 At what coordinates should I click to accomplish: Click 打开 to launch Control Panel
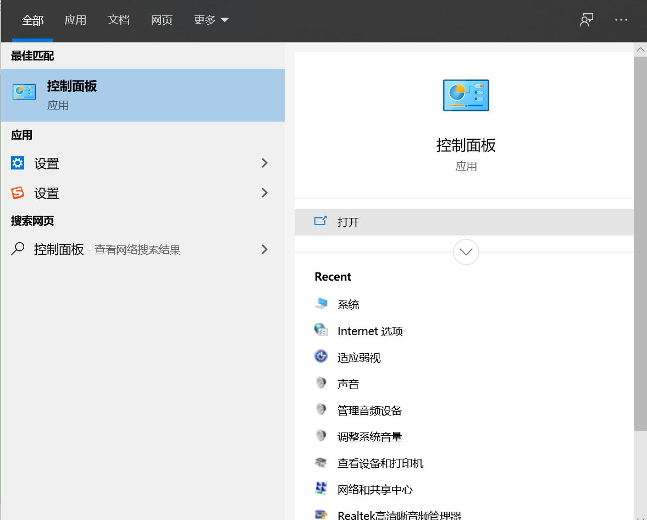coord(349,222)
